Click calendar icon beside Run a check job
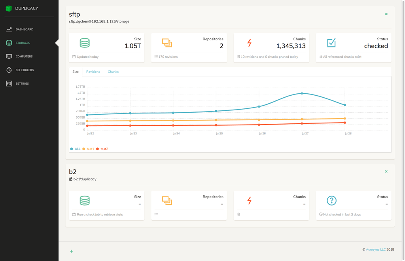Image resolution: width=405 pixels, height=261 pixels. coord(74,214)
